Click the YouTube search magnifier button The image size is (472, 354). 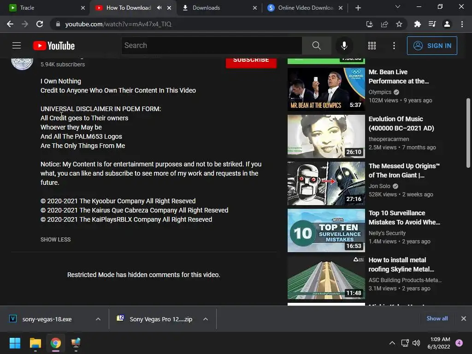pyautogui.click(x=316, y=46)
